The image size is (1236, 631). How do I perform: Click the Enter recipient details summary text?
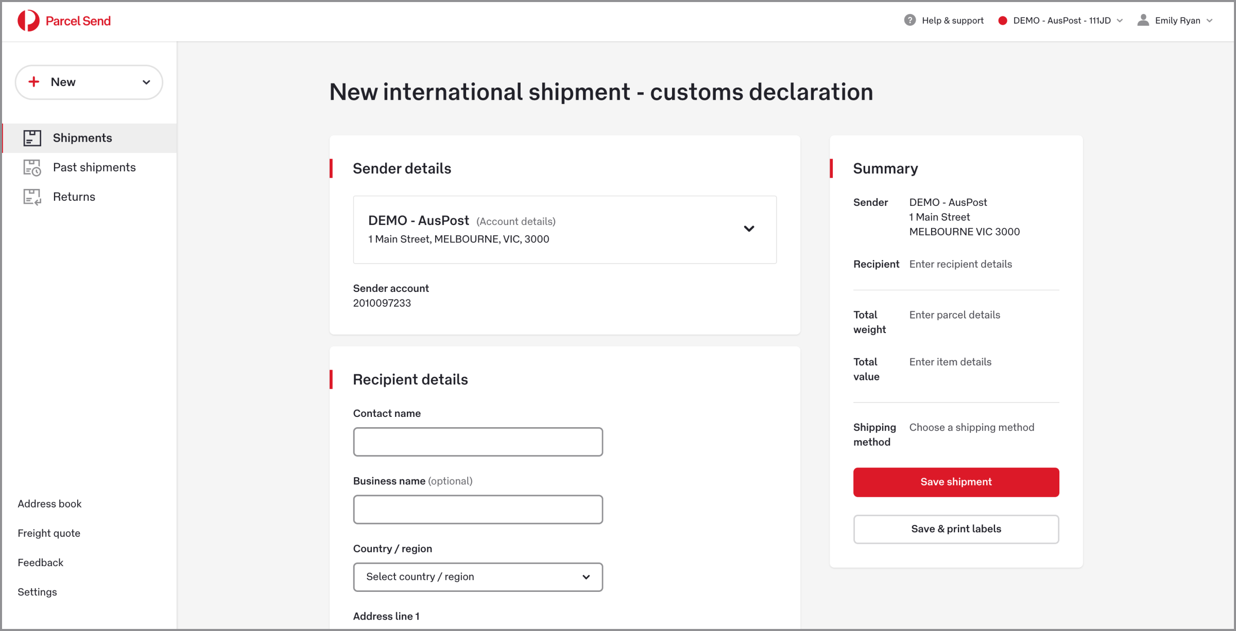pos(960,264)
